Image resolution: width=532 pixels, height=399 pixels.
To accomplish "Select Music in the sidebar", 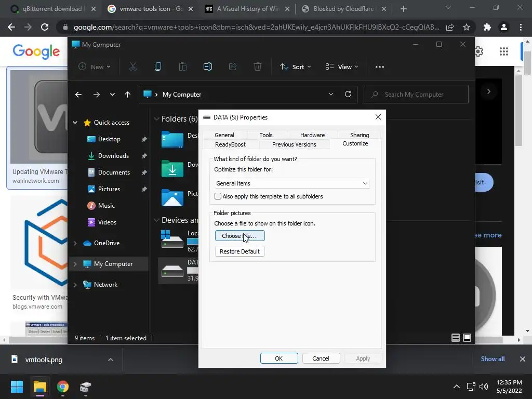I will point(106,206).
